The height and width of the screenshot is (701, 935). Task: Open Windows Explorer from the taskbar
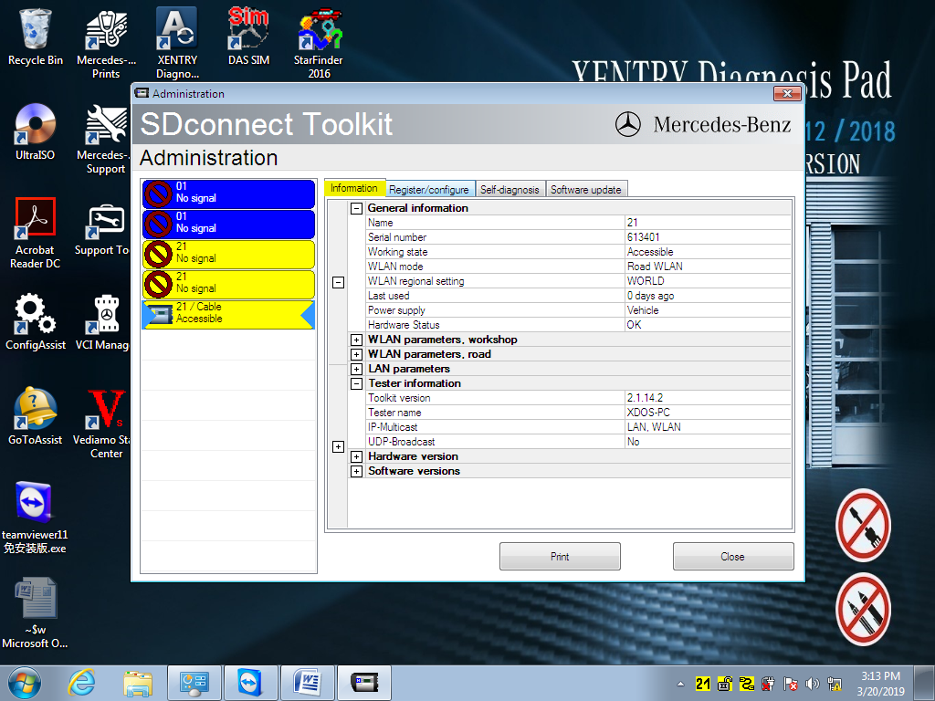(138, 683)
